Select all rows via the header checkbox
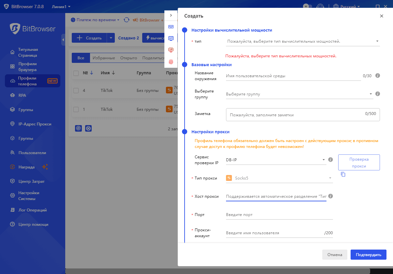Screen dimensions: 393x274 [x=76, y=73]
